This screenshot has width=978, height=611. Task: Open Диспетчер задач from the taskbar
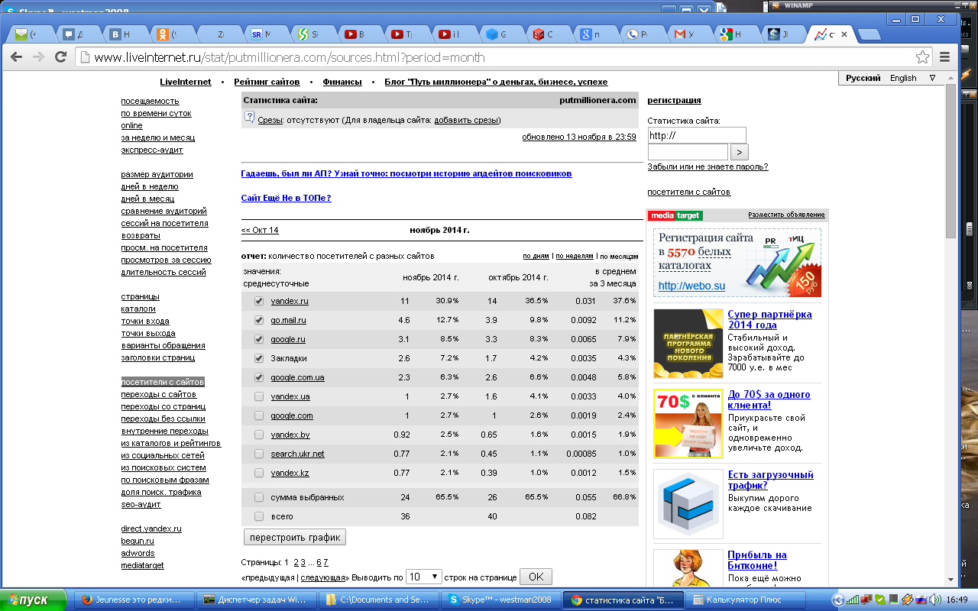click(x=257, y=600)
